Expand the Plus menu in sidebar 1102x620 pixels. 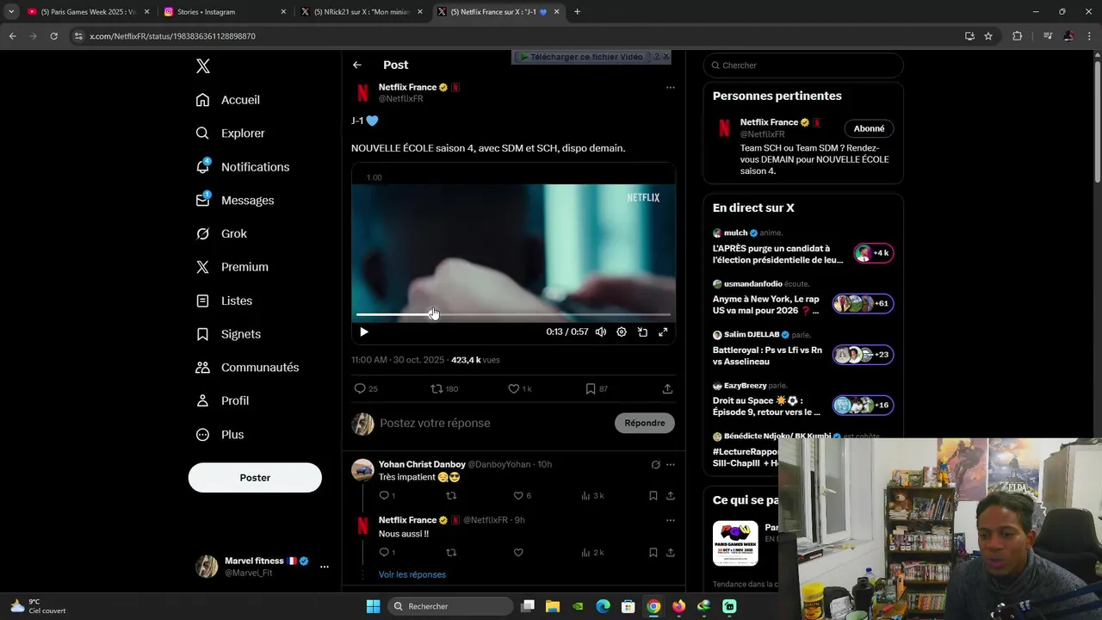(x=220, y=435)
